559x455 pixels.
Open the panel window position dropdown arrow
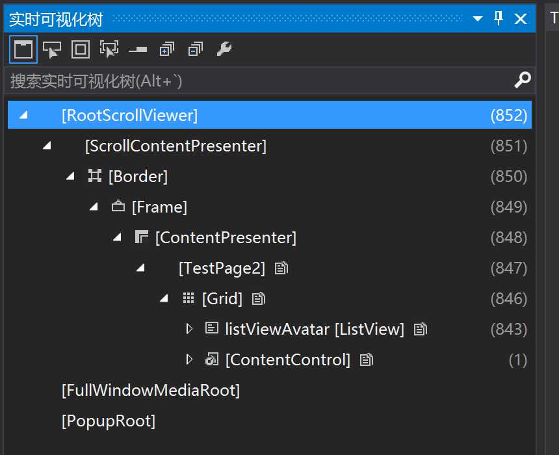tap(478, 19)
